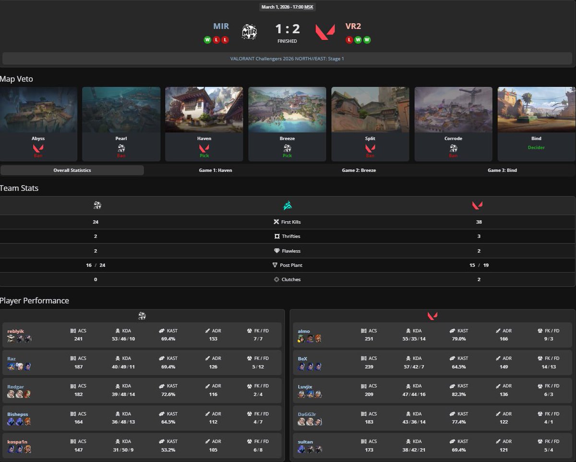Click the Clutches crosshair icon
Viewport: 576px width, 462px height.
(276, 279)
